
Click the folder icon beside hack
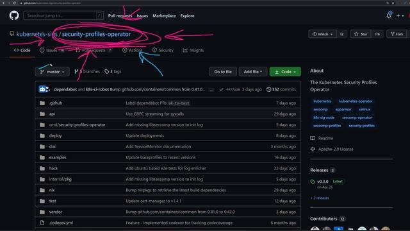pyautogui.click(x=42, y=168)
